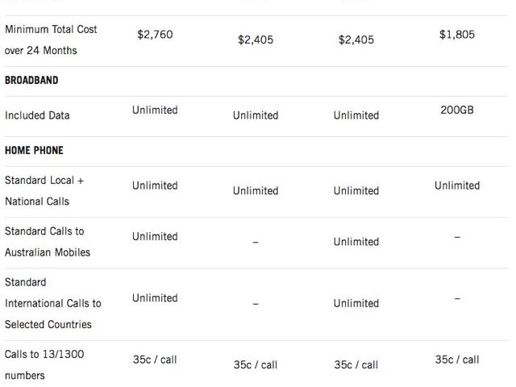Screen dimensions: 516x387
Task: Click the 'Included Data' row label
Action: [x=37, y=115]
